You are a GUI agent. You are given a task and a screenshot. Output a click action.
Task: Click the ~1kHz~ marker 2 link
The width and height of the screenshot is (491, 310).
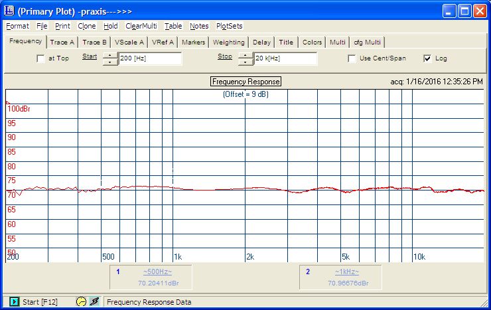pyautogui.click(x=347, y=271)
